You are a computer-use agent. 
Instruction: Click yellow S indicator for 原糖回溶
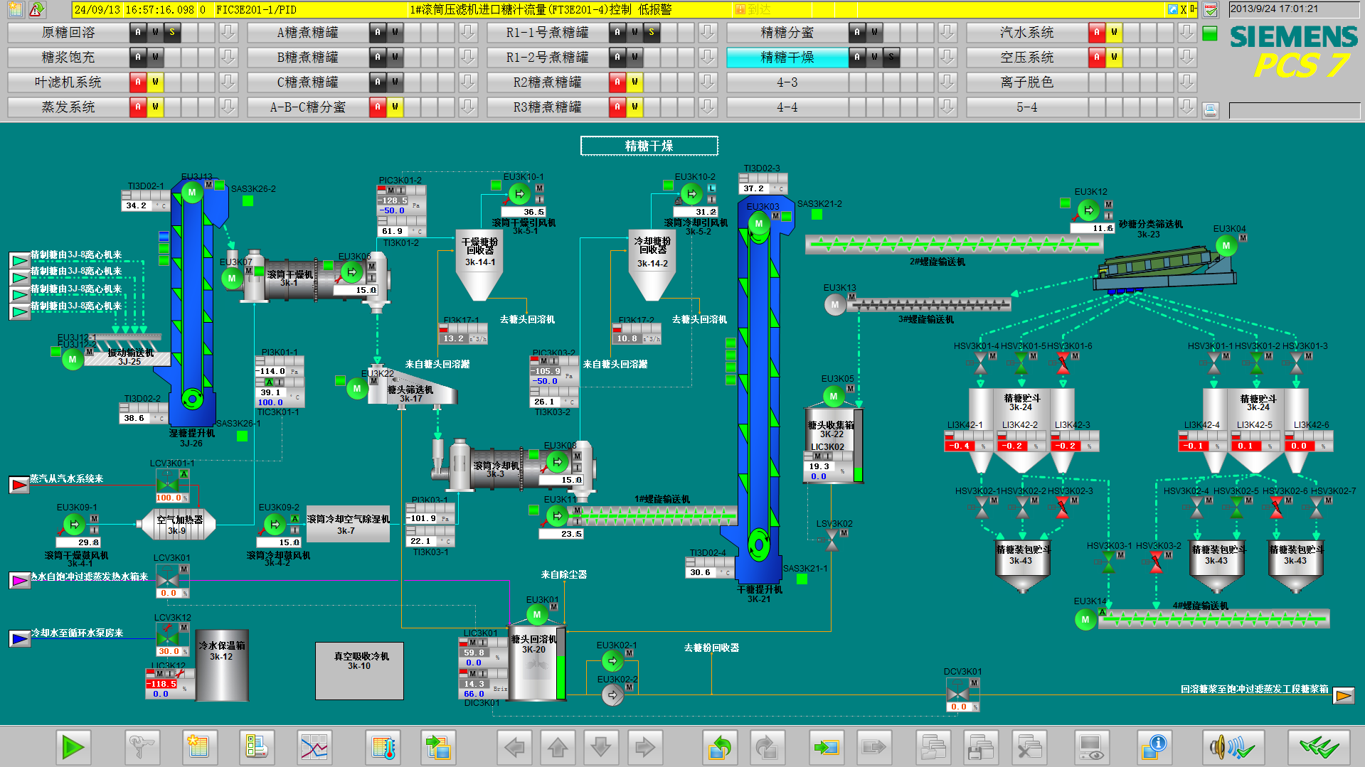(172, 33)
